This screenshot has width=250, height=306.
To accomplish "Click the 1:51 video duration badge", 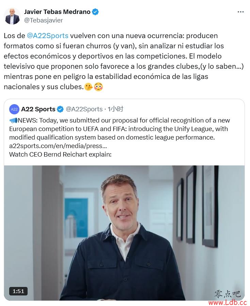I will [18, 291].
